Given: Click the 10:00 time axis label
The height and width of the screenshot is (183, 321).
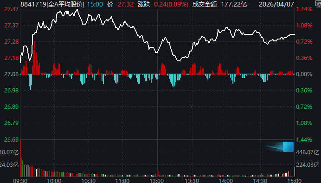Looking at the screenshot, I should coord(54,181).
